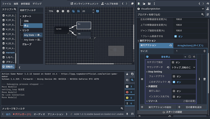Screen dimensions: 210x119
Task: Revert the 実行アクション array property
Action: click(x=170, y=46)
